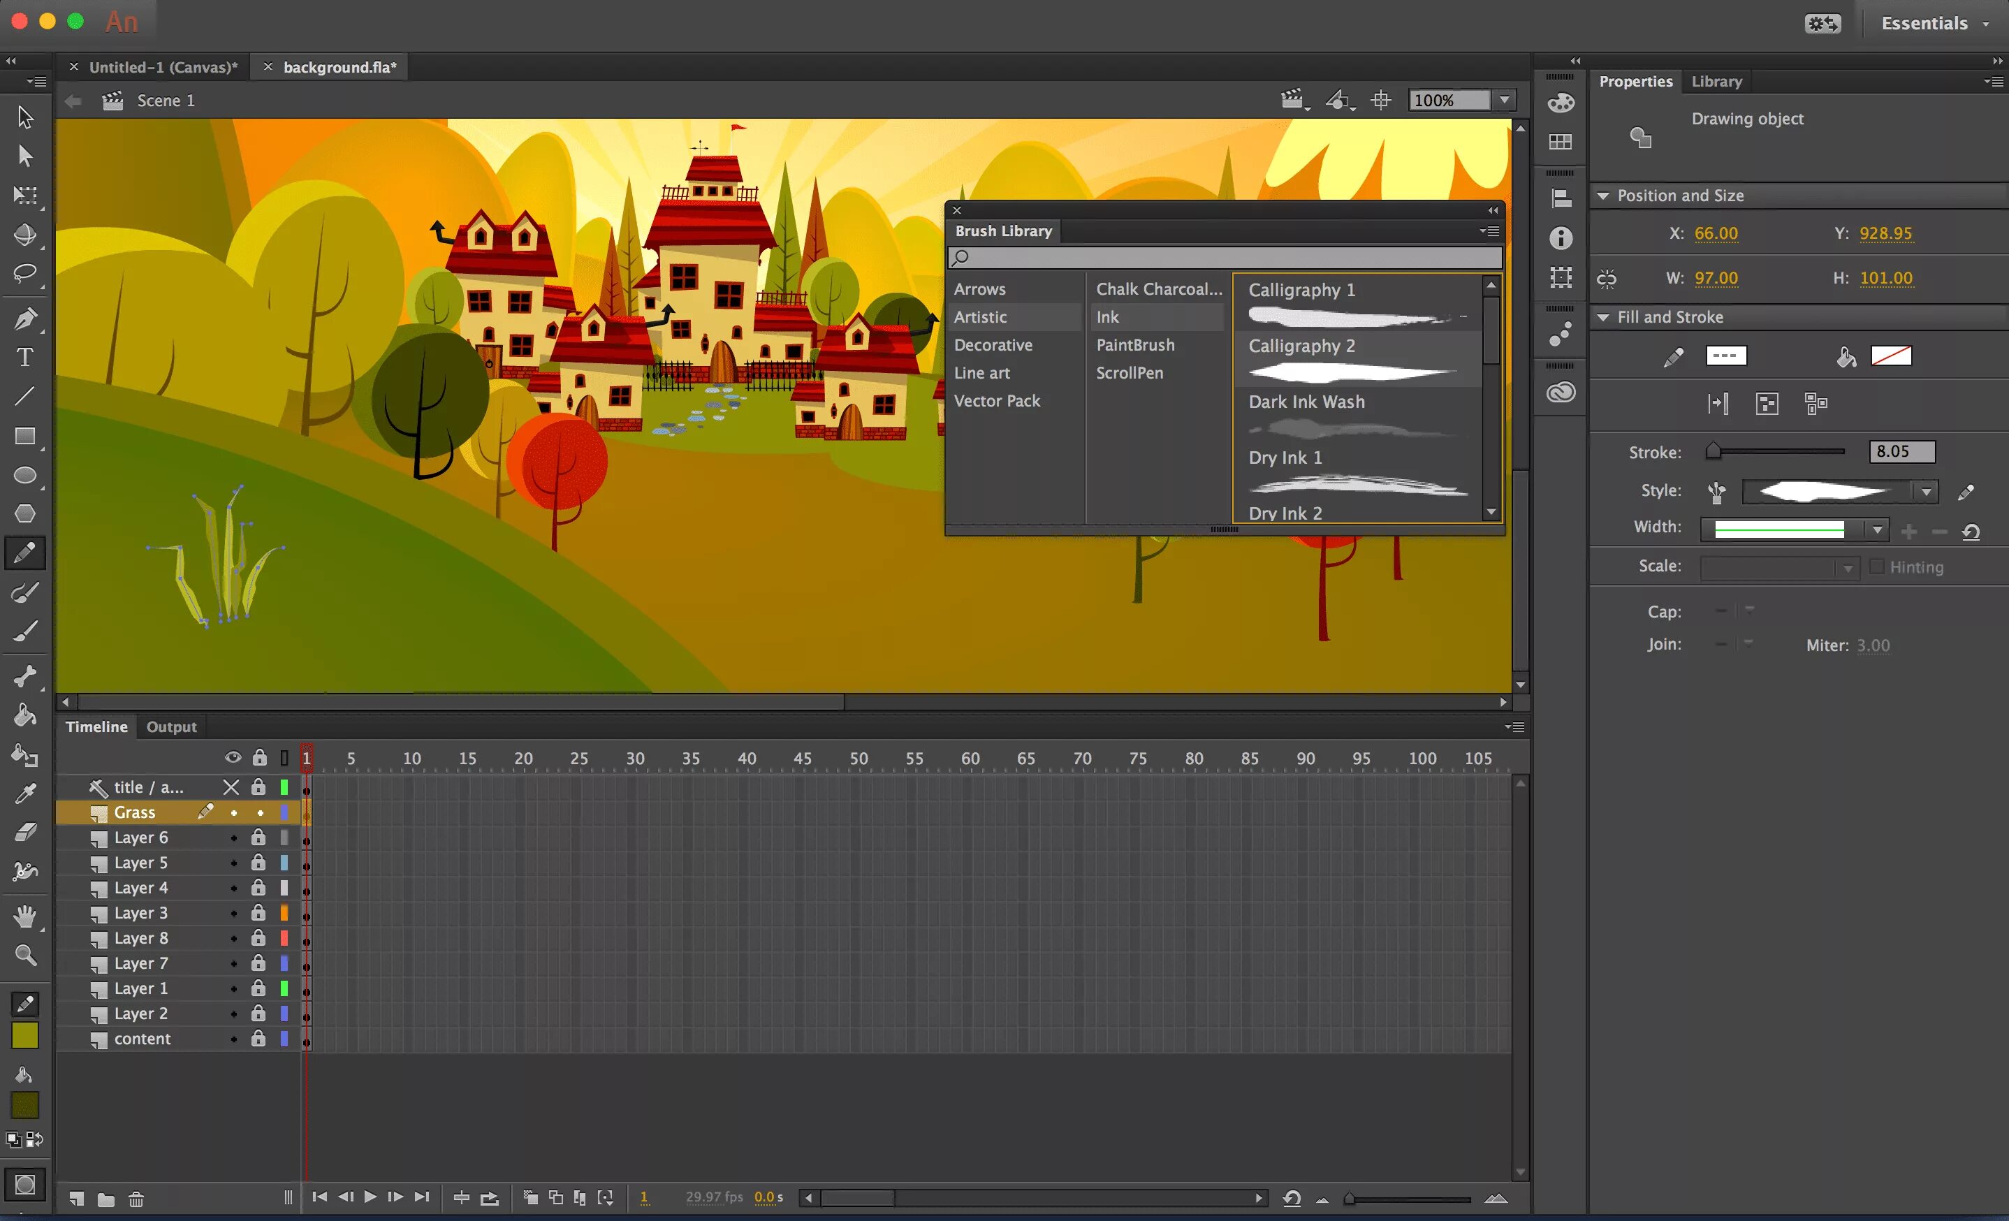Select the PaintBrush brush category
Screen dimensions: 2009x1221
[x=1135, y=345]
